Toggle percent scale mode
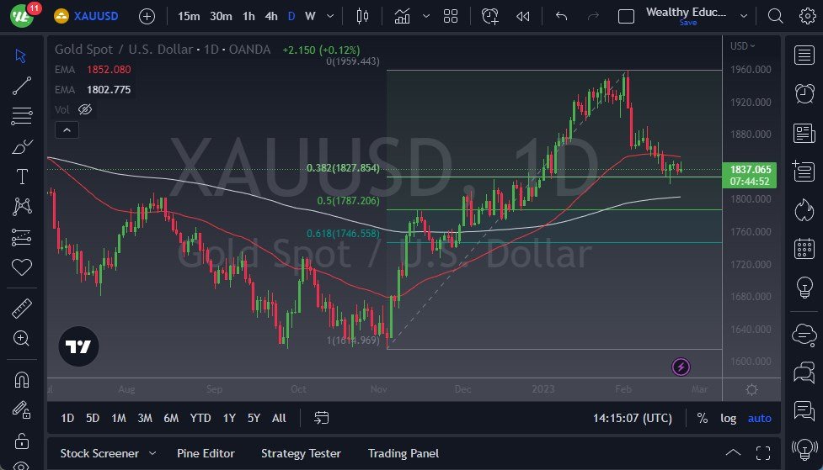 point(703,418)
